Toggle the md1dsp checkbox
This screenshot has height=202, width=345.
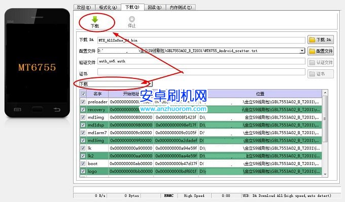click(83, 125)
